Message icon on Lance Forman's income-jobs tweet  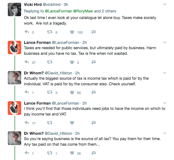(94, 123)
